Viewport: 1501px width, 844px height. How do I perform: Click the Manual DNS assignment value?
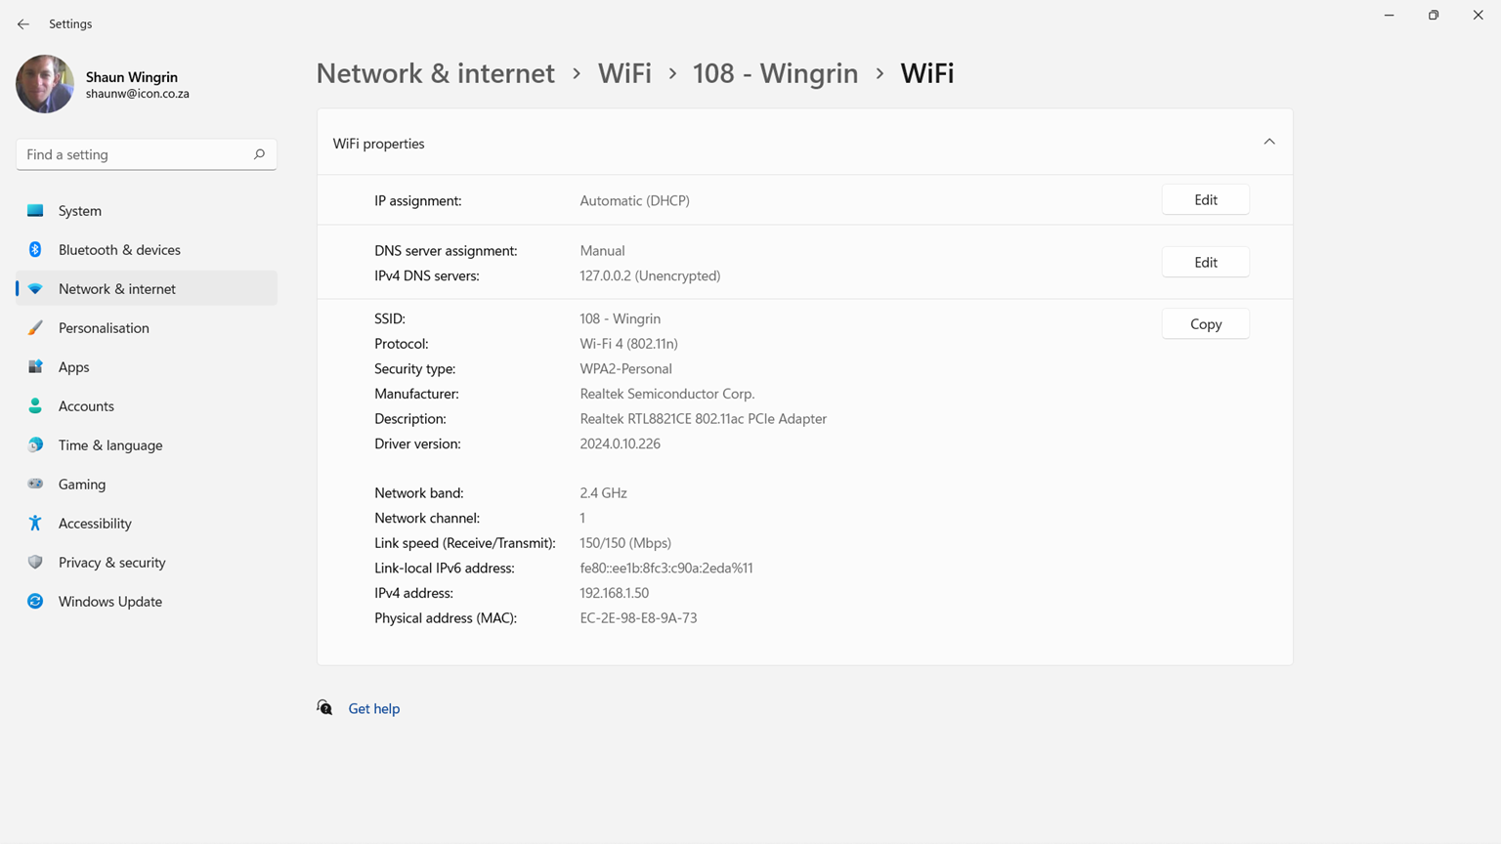(x=602, y=250)
